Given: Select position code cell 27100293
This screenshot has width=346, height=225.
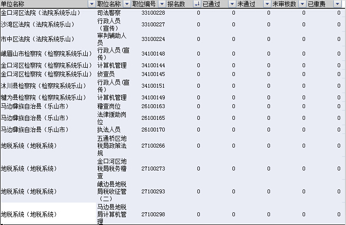Looking at the screenshot, I should [153, 191].
